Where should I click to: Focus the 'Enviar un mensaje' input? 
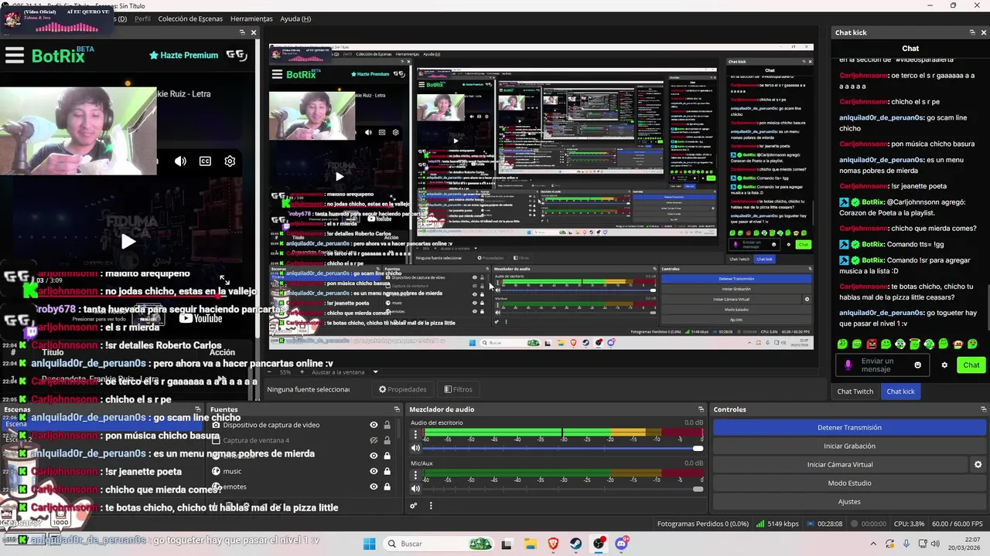pyautogui.click(x=881, y=365)
